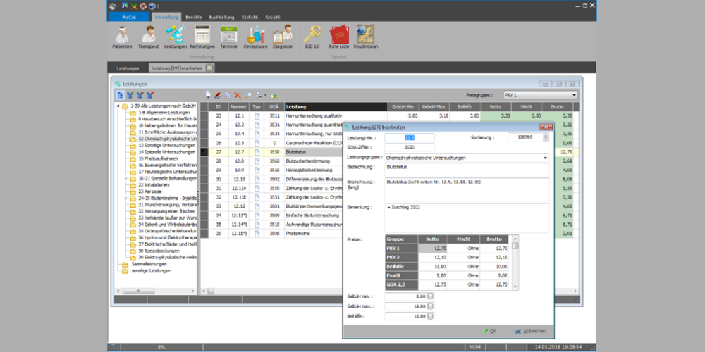Click the globe icon in title bar

[112, 6]
